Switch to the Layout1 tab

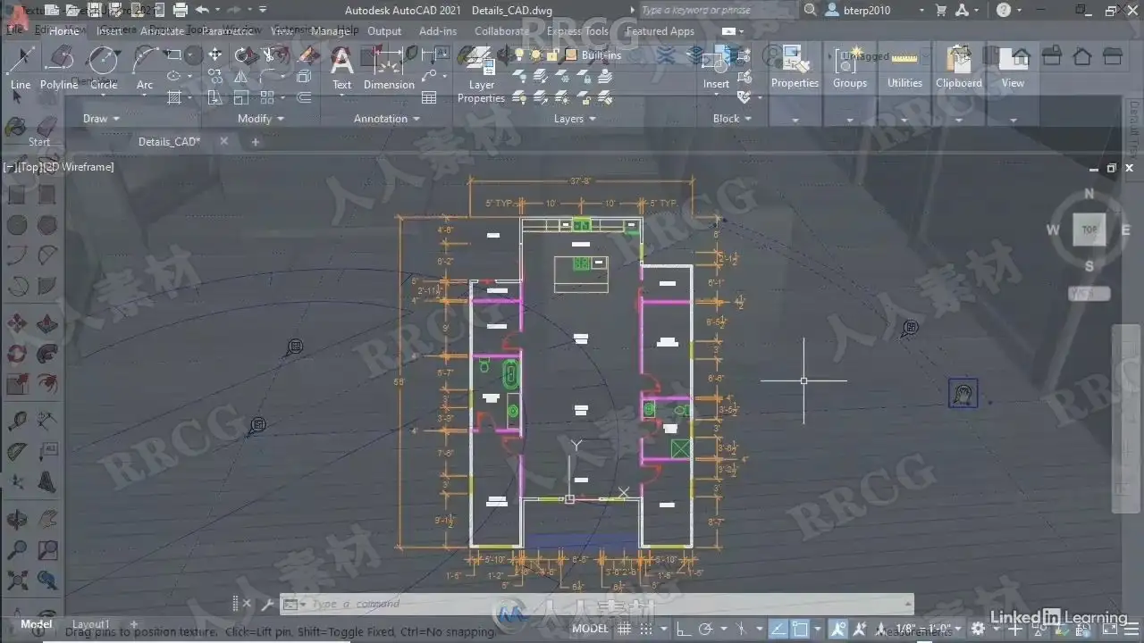pyautogui.click(x=90, y=624)
